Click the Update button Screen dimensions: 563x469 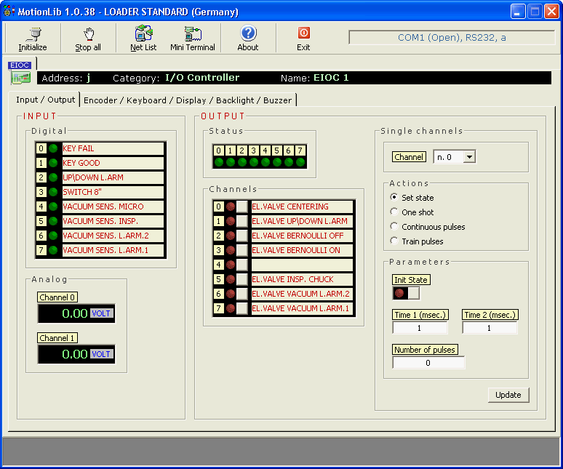(508, 395)
